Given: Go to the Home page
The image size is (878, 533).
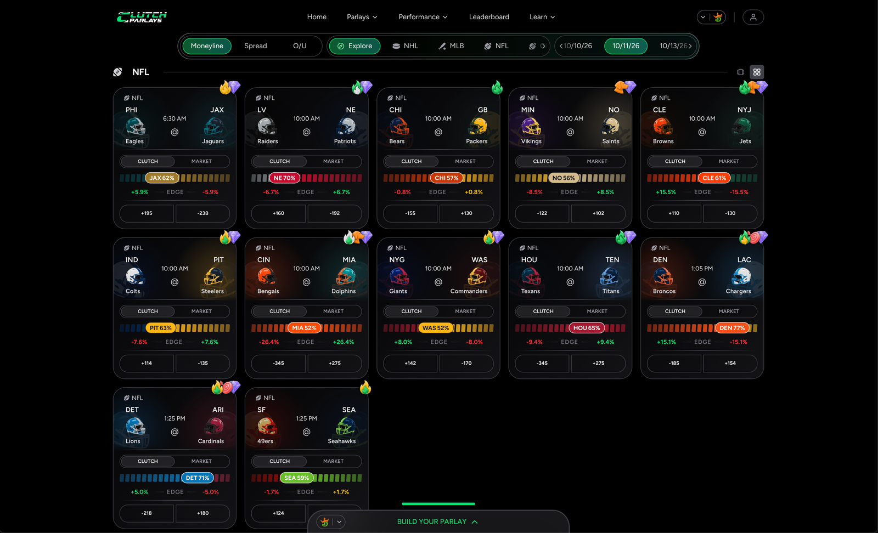Looking at the screenshot, I should click(317, 17).
